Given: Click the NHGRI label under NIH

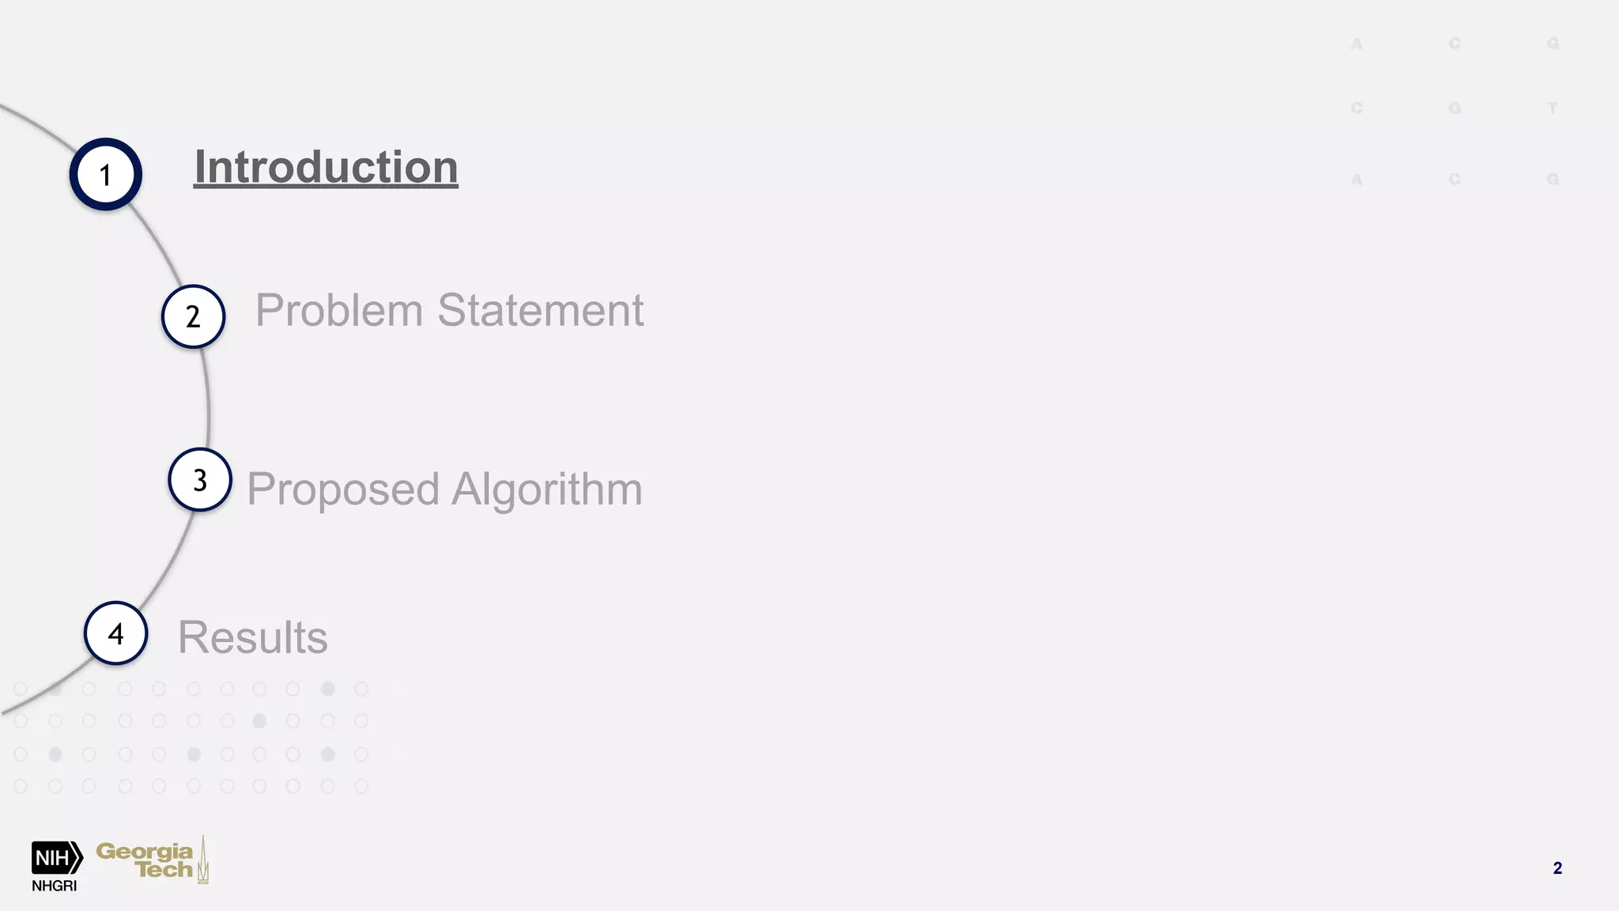Looking at the screenshot, I should click(x=55, y=886).
